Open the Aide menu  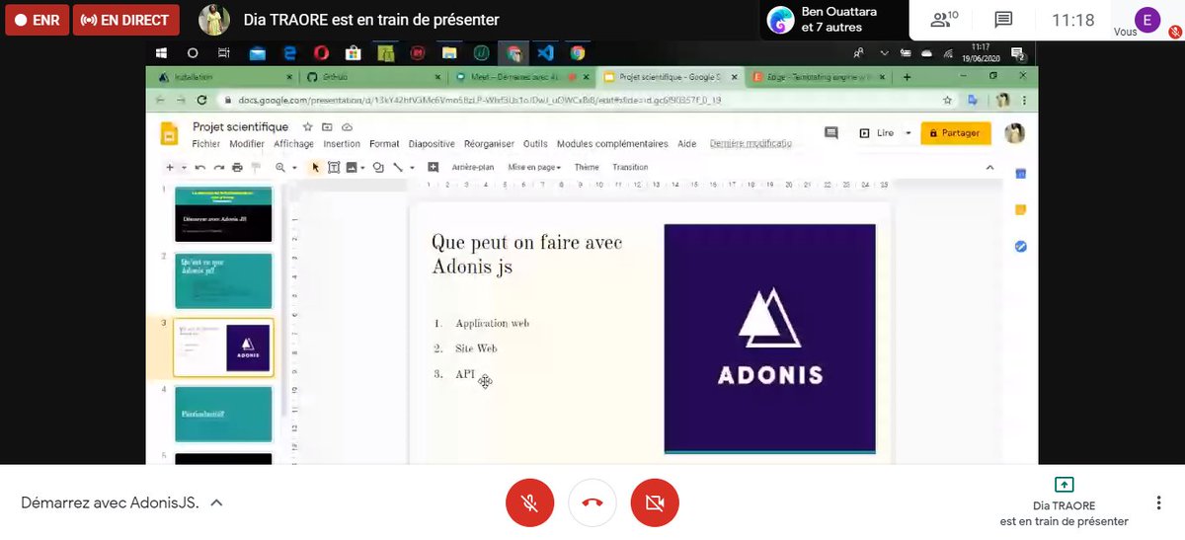tap(687, 144)
